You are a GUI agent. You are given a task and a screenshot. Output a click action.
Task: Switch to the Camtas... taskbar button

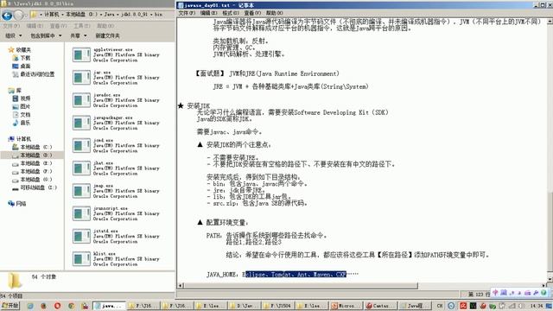[x=379, y=306]
